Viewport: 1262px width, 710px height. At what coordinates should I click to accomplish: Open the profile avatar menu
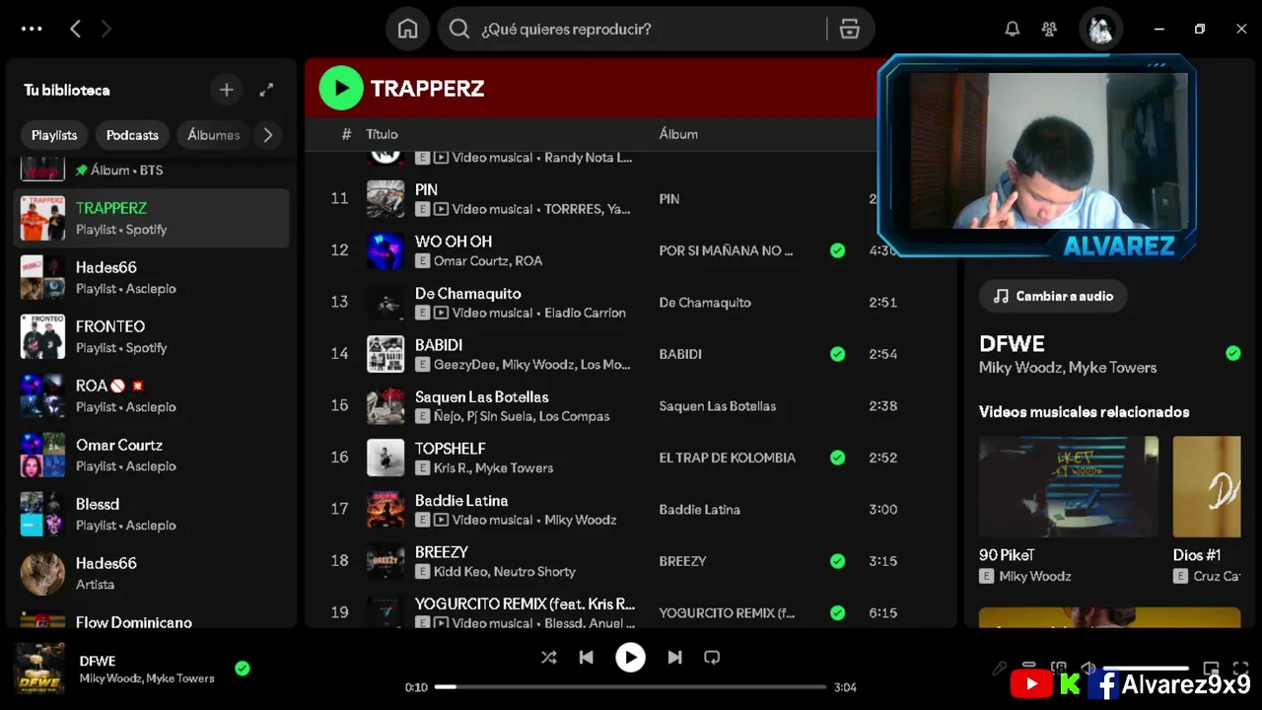coord(1100,29)
